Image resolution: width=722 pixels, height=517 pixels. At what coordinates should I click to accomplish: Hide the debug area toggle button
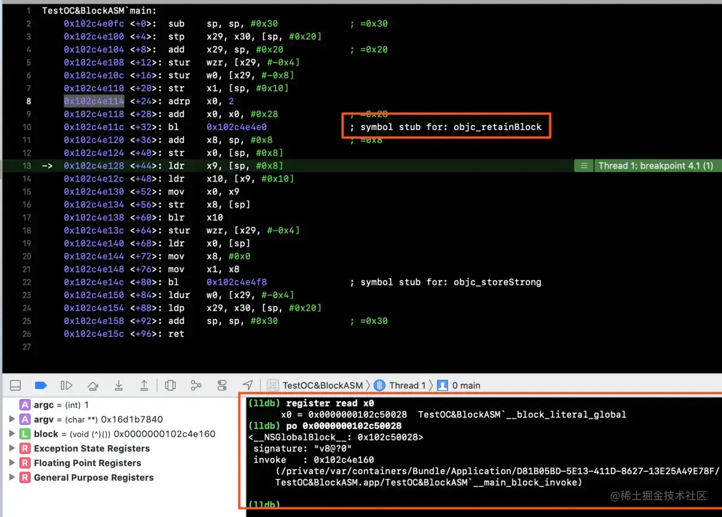tap(16, 385)
